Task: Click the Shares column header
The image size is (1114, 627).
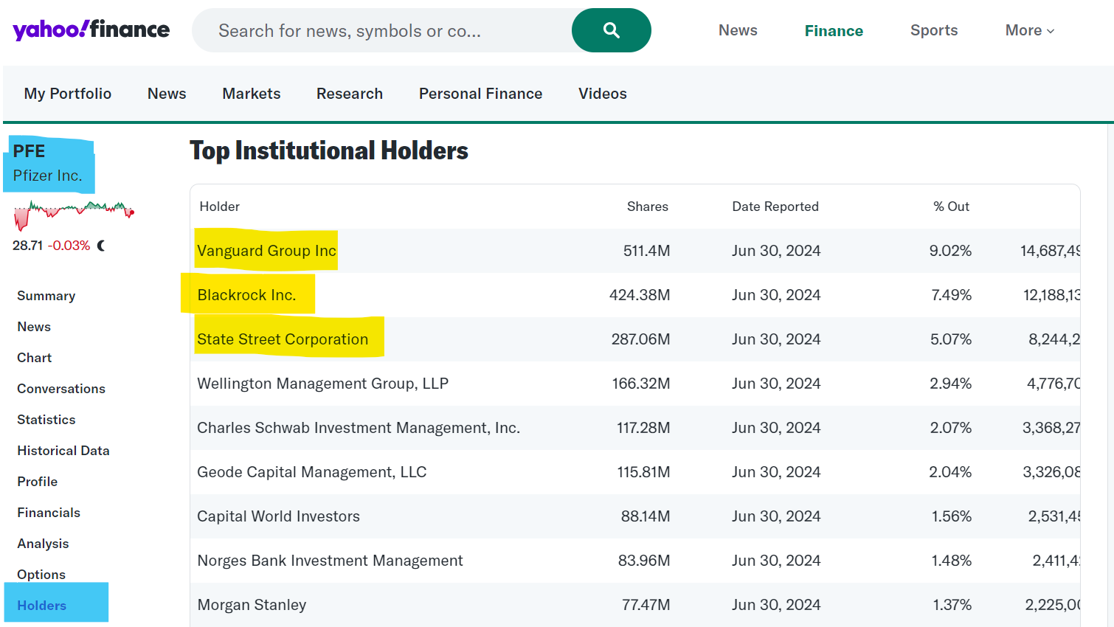Action: (648, 207)
